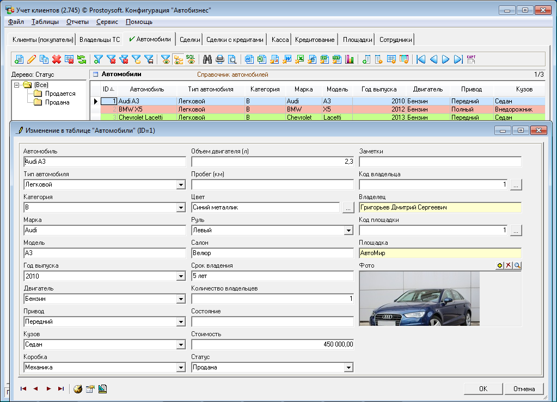The width and height of the screenshot is (557, 402).
Task: Switch to the Сделки tab
Action: point(189,40)
